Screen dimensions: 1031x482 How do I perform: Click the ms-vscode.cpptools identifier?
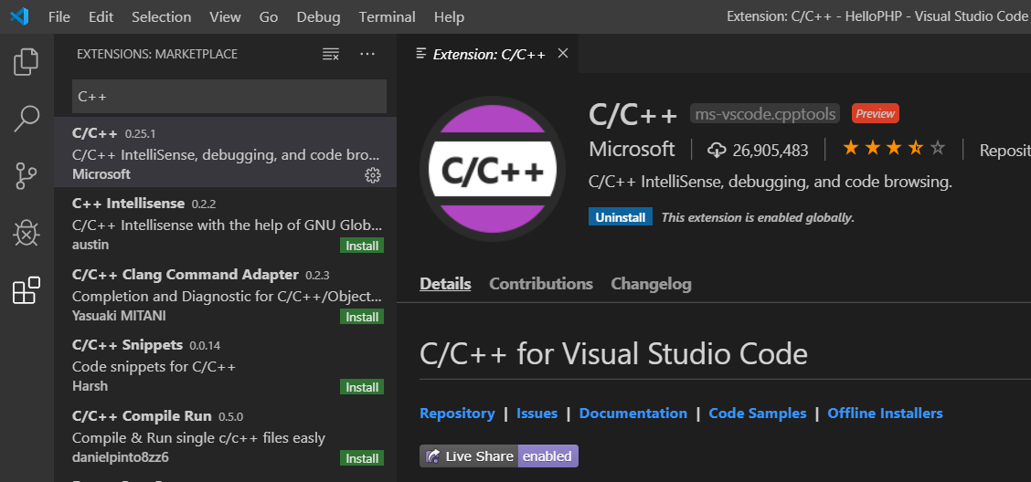(765, 113)
